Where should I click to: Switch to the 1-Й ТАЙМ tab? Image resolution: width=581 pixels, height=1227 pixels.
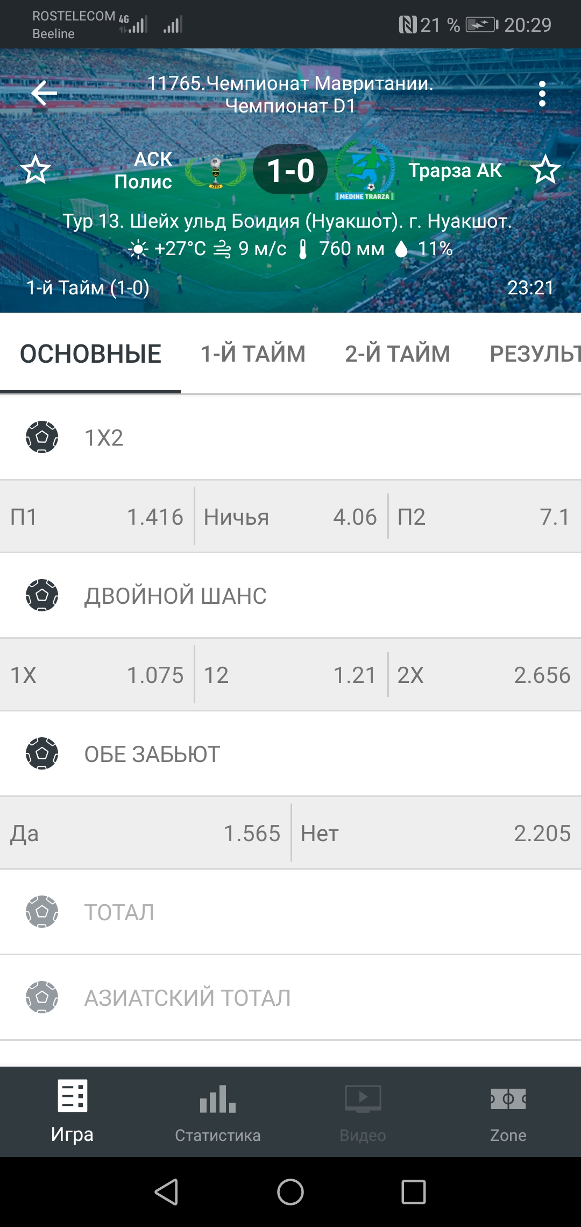click(253, 354)
